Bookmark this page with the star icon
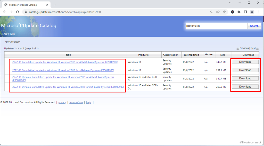This screenshot has width=264, height=146. coord(224,12)
